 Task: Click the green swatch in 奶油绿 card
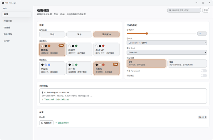(x=76, y=46)
